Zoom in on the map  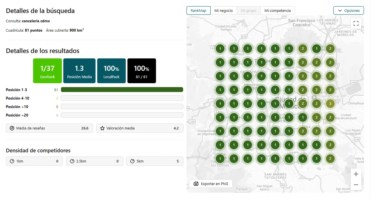point(356,174)
